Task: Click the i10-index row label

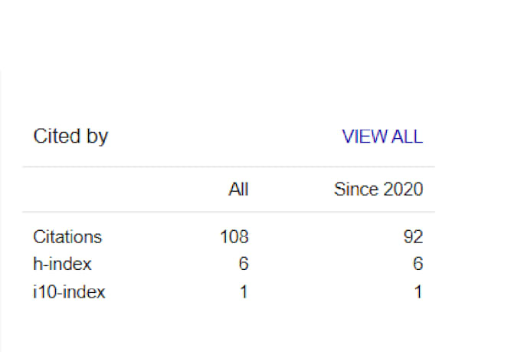Action: (69, 291)
